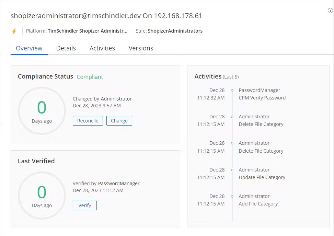Switch to the Details tab
334x236 pixels.
pos(66,48)
